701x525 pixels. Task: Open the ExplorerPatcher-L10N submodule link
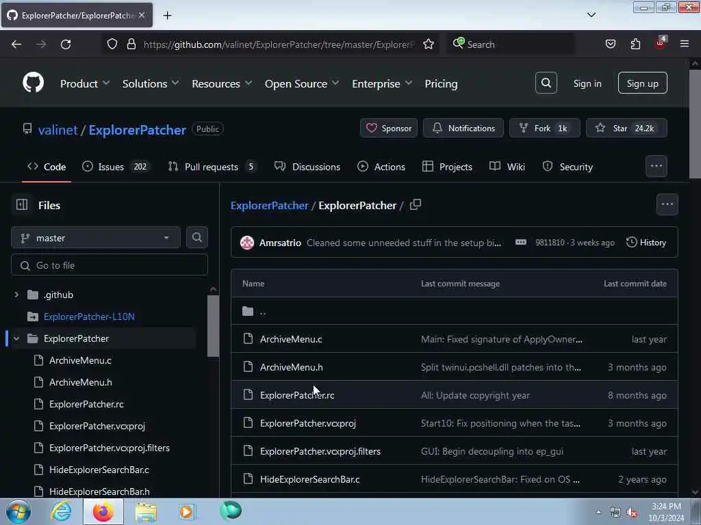click(x=89, y=317)
